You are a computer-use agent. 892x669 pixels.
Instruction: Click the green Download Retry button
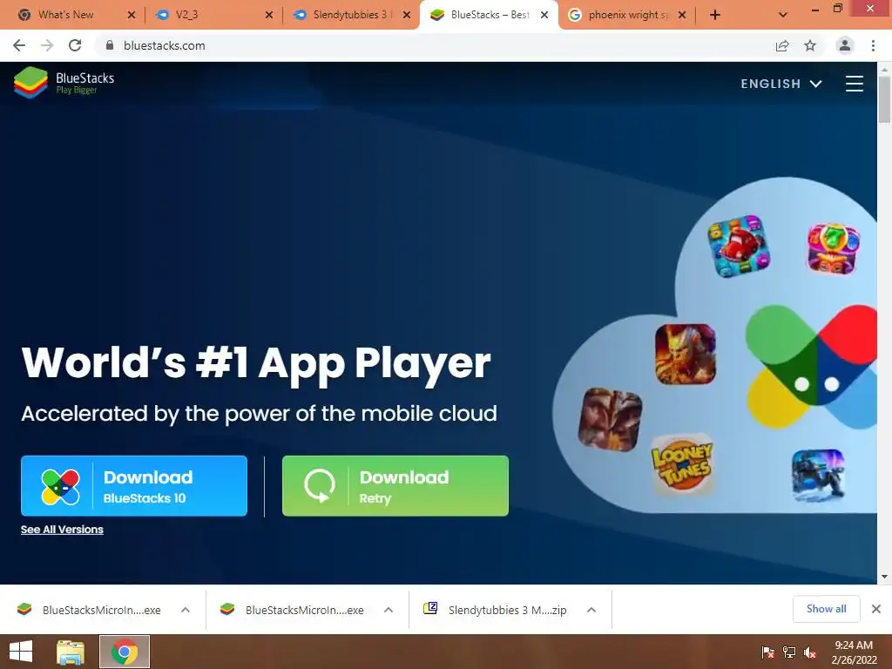395,486
